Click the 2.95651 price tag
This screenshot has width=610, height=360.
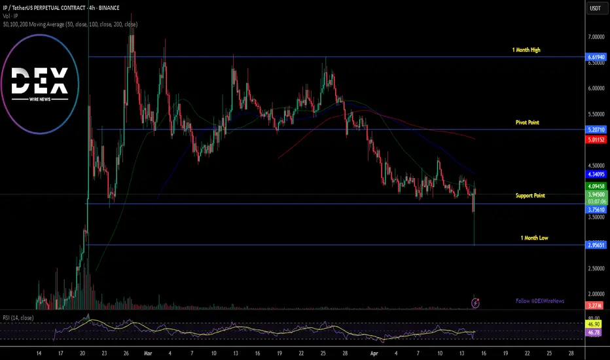(596, 245)
